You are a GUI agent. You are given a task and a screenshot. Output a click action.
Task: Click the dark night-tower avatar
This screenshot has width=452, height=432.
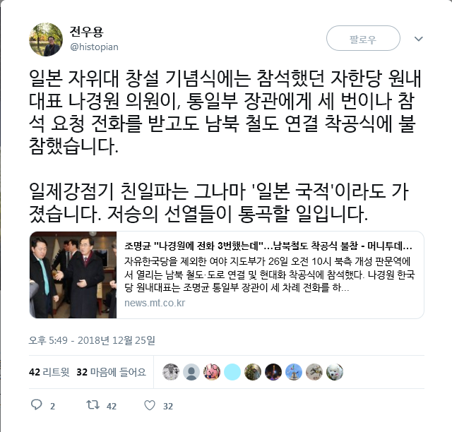273,372
